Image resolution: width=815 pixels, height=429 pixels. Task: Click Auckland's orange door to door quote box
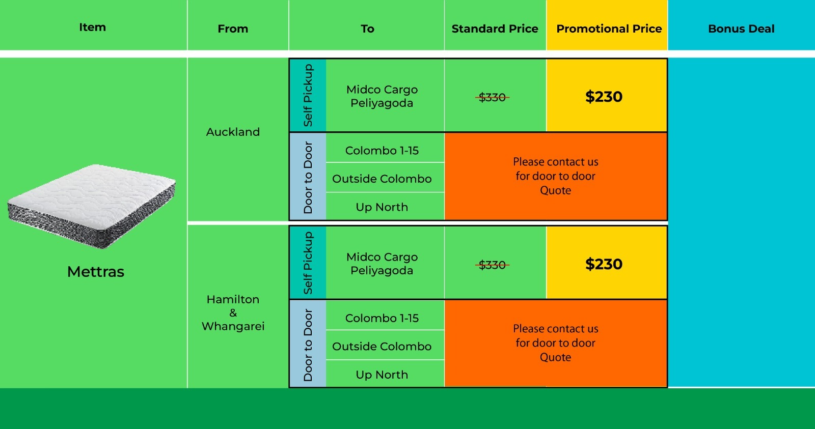pyautogui.click(x=555, y=176)
